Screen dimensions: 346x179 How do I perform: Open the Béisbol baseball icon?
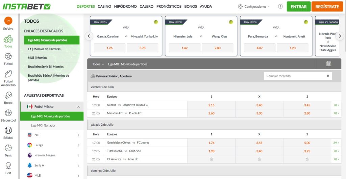click(x=8, y=130)
